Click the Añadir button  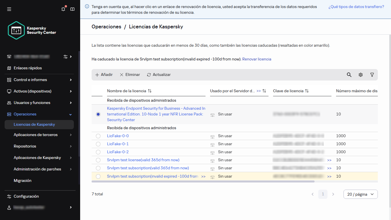pyautogui.click(x=104, y=75)
